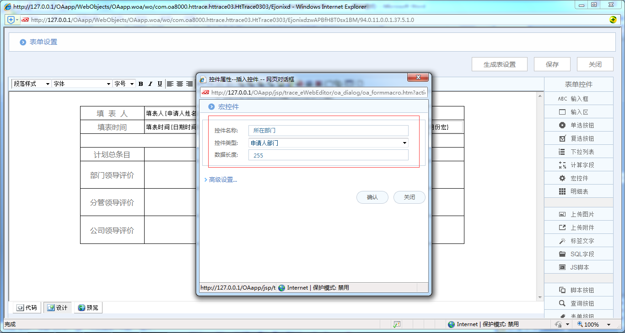Screen dimensions: 625x333
Task: Toggle bold formatting in the editor toolbar
Action: click(140, 84)
